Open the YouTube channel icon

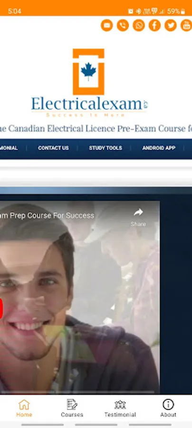[x=186, y=25]
